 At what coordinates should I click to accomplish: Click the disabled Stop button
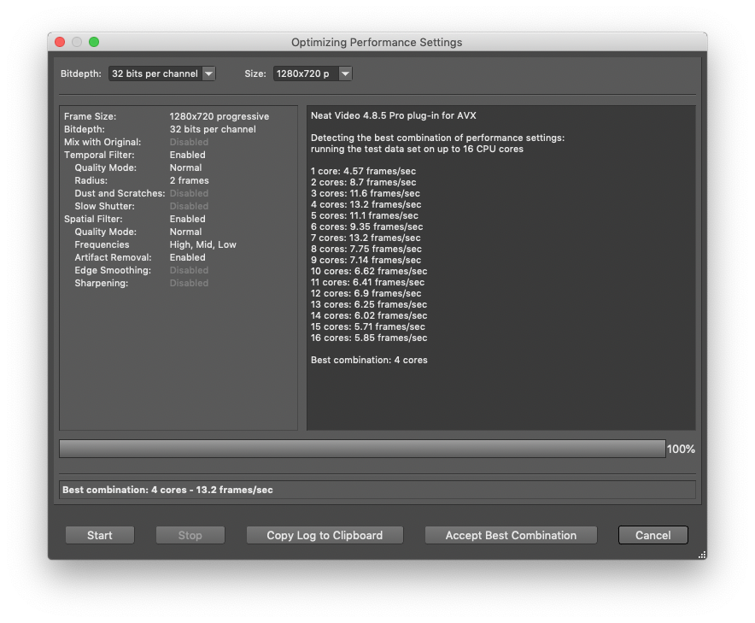click(190, 535)
